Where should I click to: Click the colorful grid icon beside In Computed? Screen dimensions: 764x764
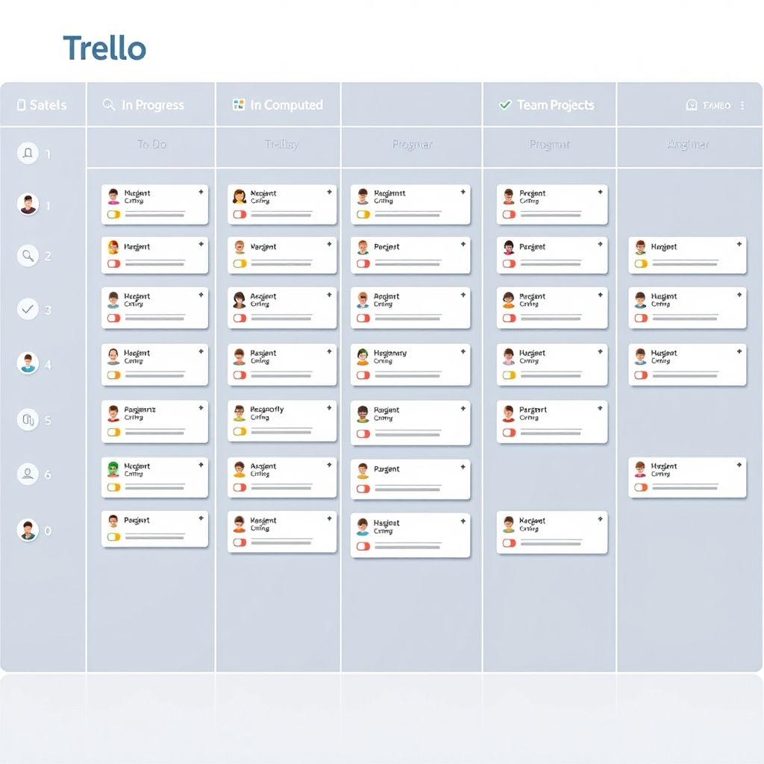(239, 104)
